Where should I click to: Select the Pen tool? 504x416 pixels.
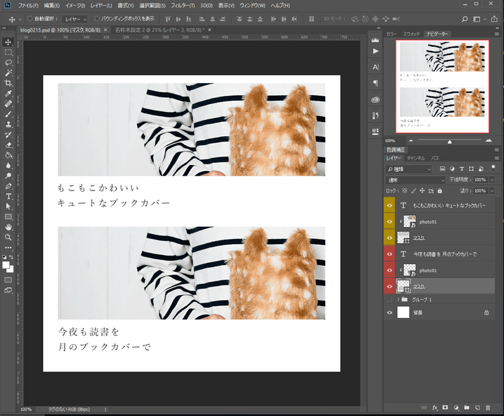(x=8, y=186)
